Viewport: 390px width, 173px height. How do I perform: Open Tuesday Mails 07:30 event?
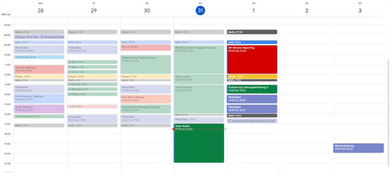pos(92,32)
